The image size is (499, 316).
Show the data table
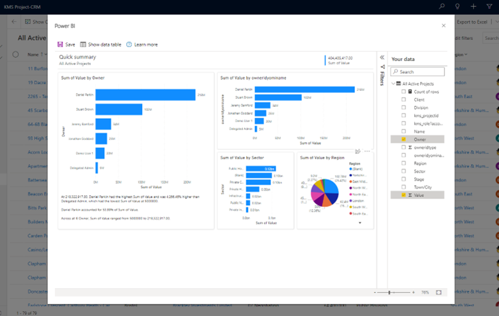pos(101,44)
